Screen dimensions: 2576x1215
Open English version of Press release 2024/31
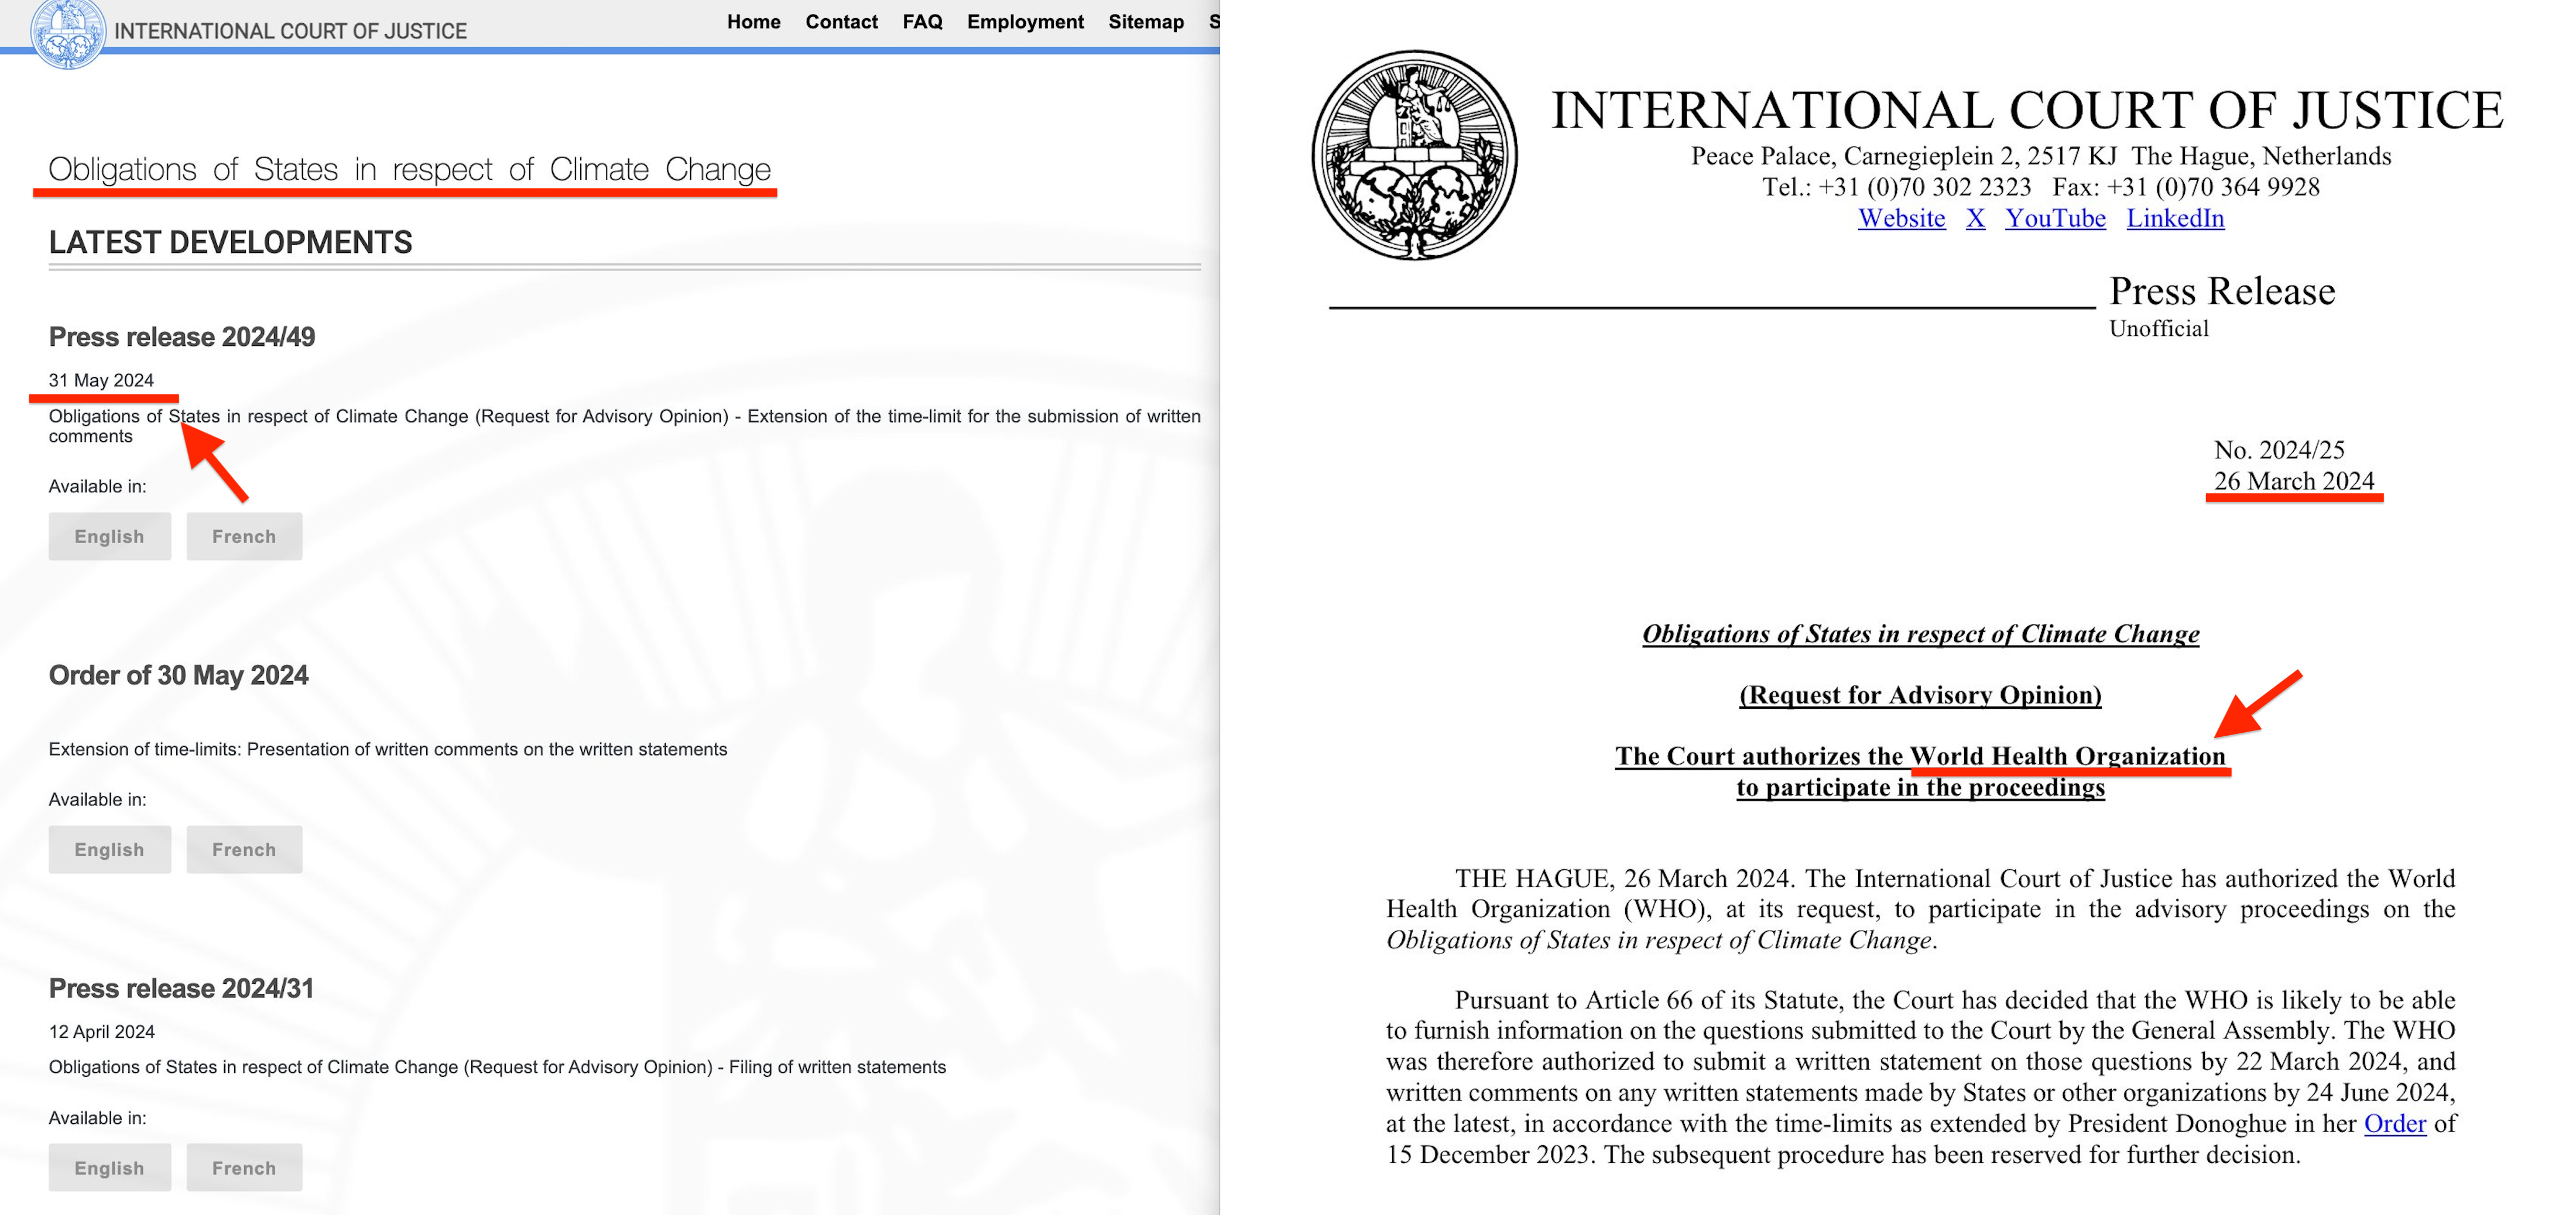point(109,1167)
